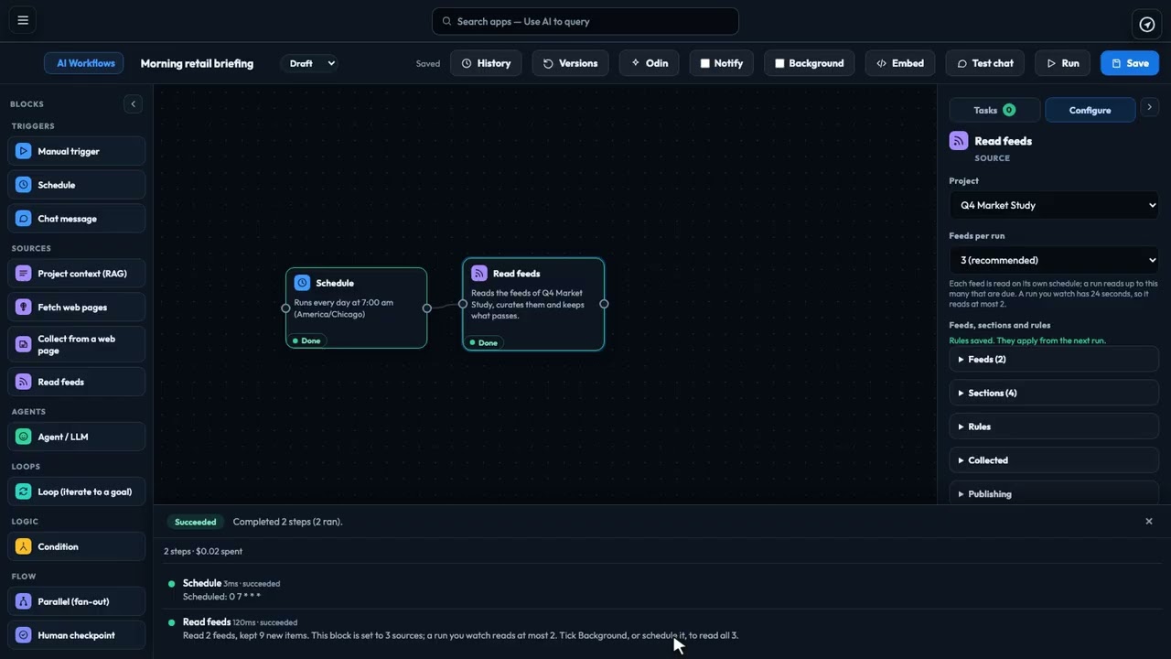
Task: Open the History panel
Action: pyautogui.click(x=486, y=63)
